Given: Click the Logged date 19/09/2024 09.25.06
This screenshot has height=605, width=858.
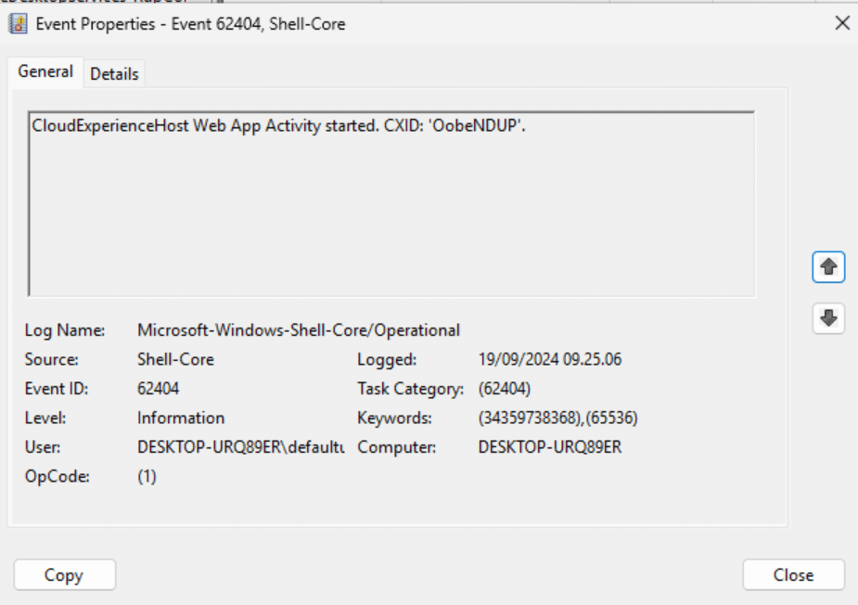Looking at the screenshot, I should click(550, 359).
